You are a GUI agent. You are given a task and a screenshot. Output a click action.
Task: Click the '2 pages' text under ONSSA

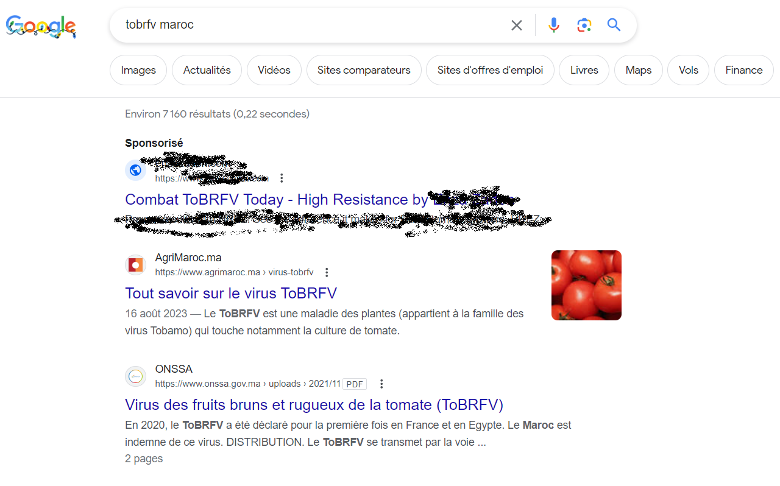tap(144, 459)
